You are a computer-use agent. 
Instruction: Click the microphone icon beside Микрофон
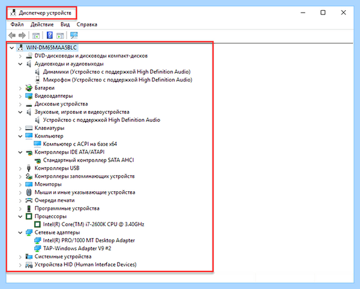coord(37,80)
